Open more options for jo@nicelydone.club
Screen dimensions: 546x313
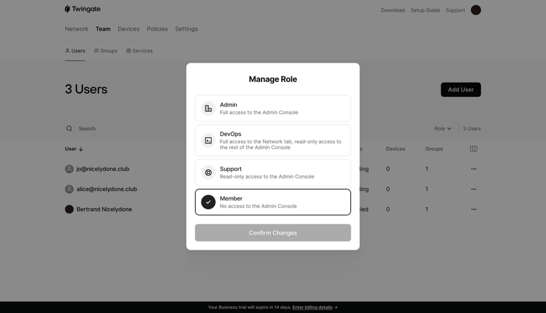pyautogui.click(x=474, y=169)
